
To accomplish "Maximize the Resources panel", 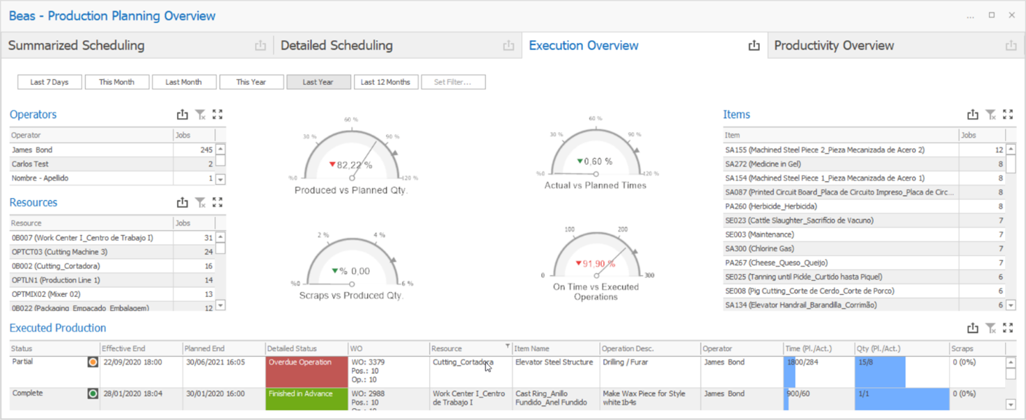I will coord(217,202).
